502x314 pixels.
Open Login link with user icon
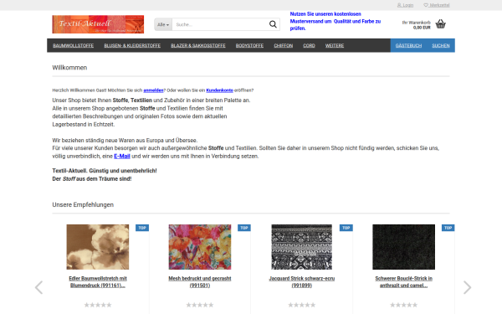pyautogui.click(x=405, y=5)
